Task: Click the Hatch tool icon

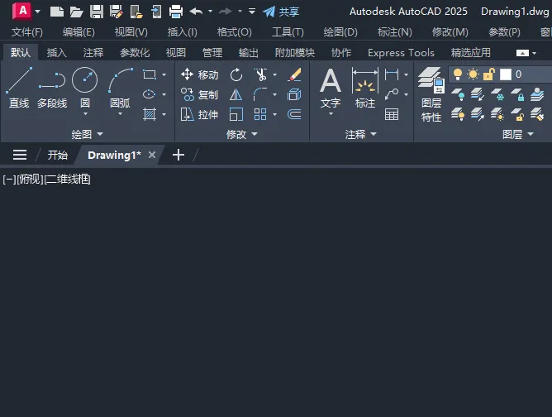Action: [150, 114]
